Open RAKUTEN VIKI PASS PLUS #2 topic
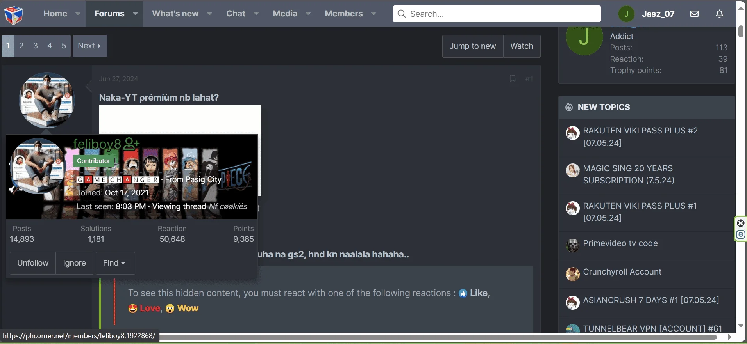 (640, 137)
